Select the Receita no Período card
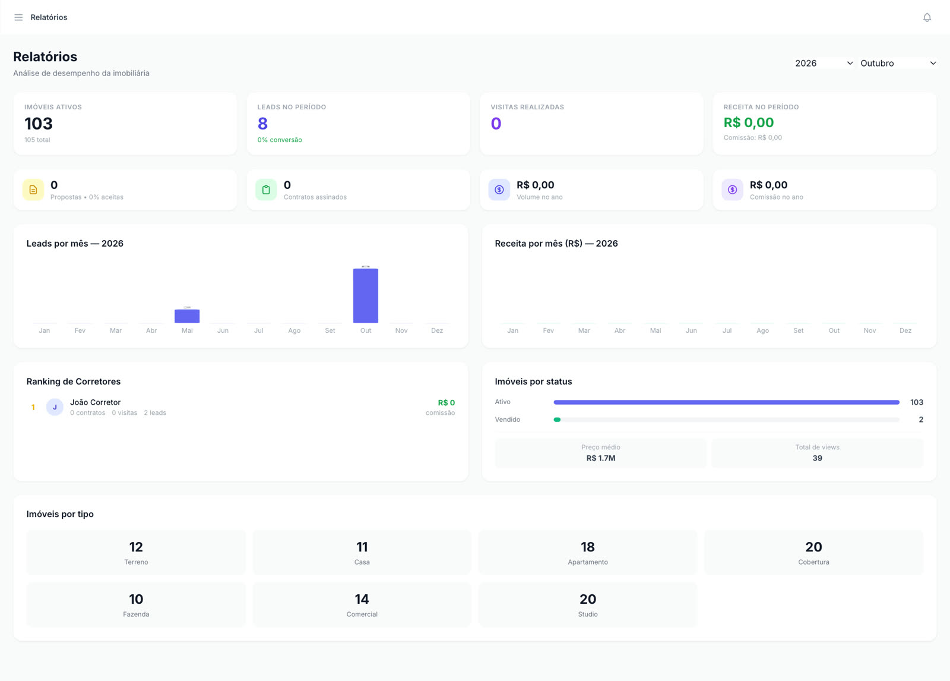950x681 pixels. coord(824,124)
